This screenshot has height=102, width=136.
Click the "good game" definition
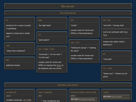44,40
